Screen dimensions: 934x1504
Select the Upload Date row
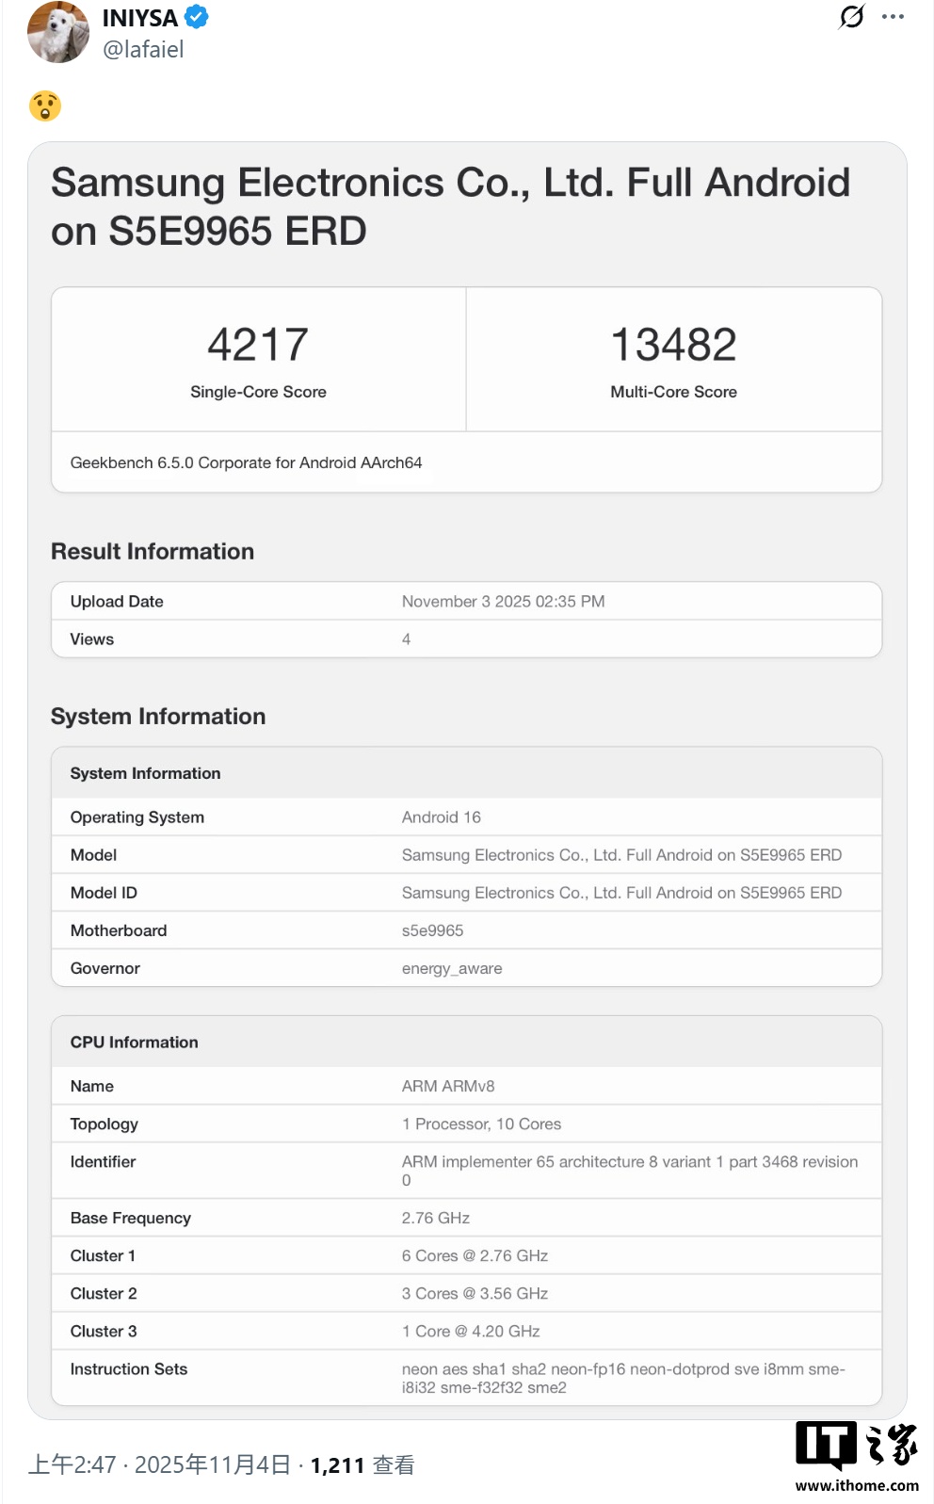coord(466,601)
